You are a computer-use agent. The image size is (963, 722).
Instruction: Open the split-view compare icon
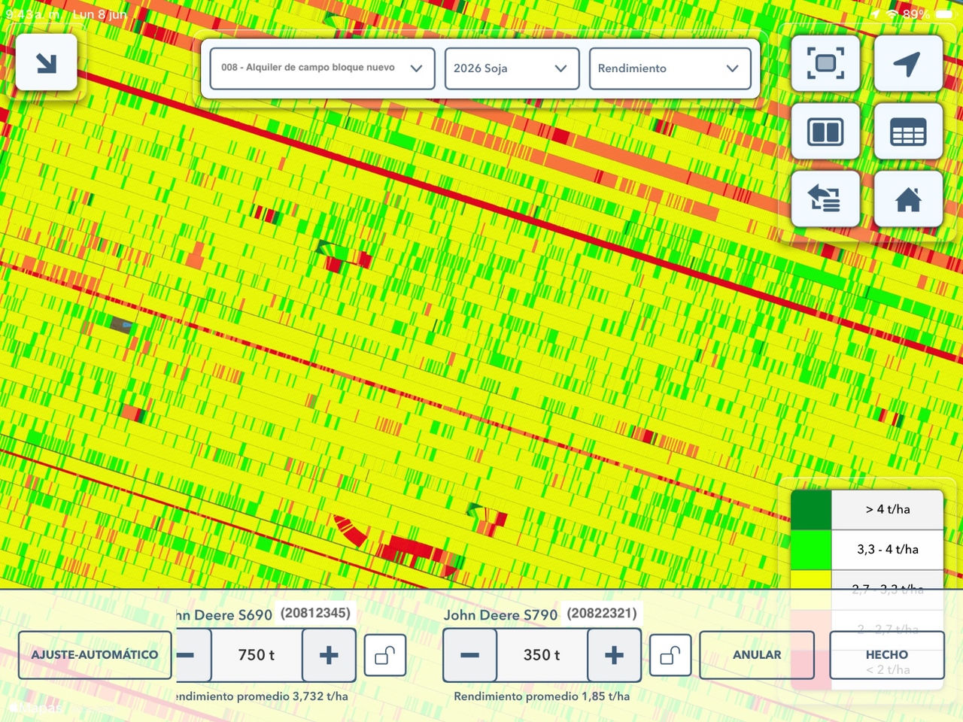pyautogui.click(x=825, y=132)
